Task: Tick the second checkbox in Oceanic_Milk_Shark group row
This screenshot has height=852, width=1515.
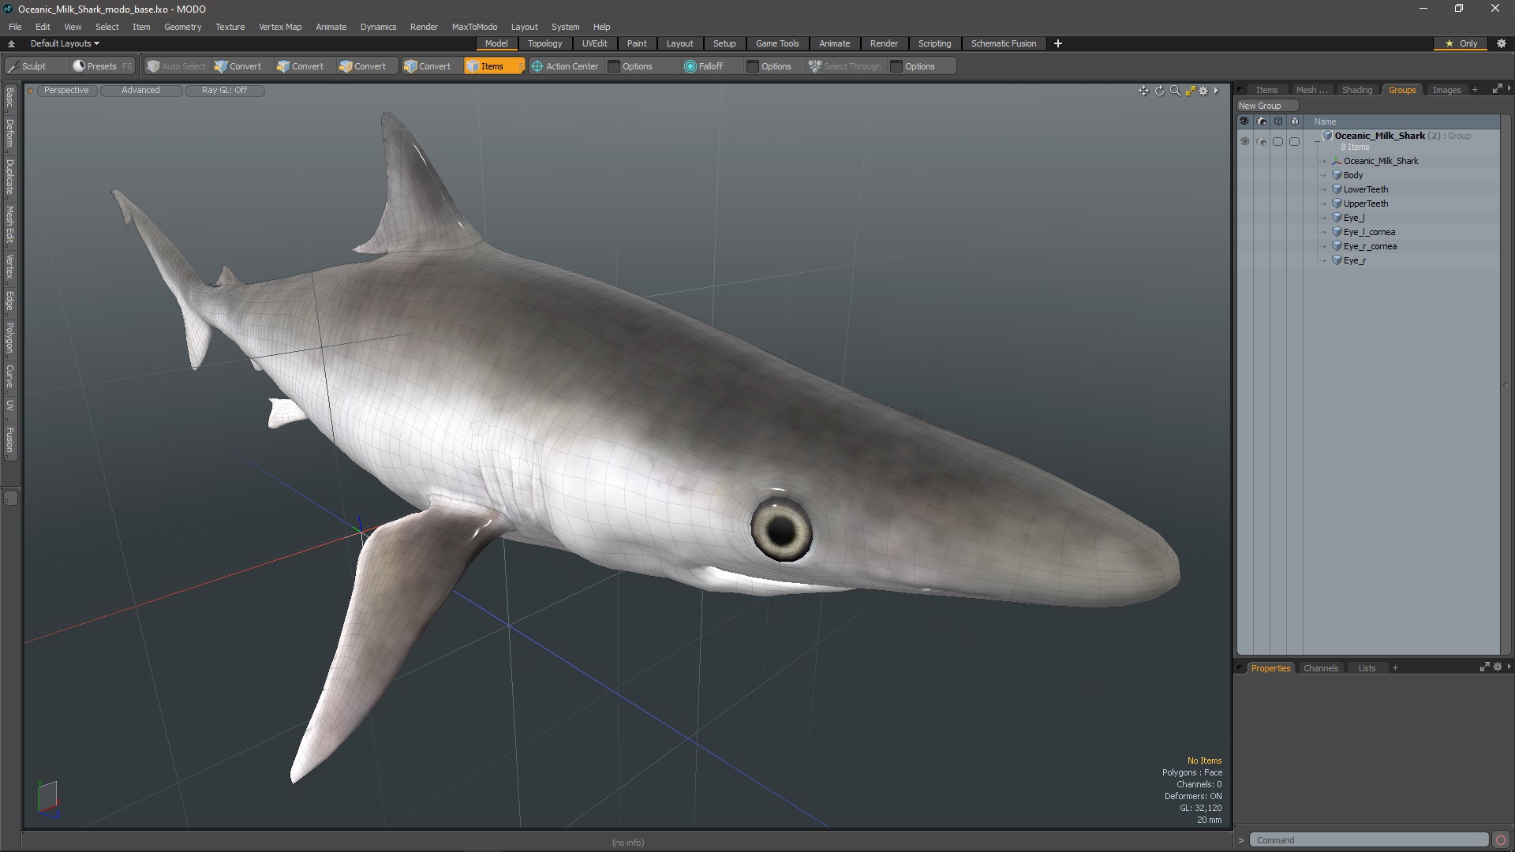Action: click(1294, 142)
